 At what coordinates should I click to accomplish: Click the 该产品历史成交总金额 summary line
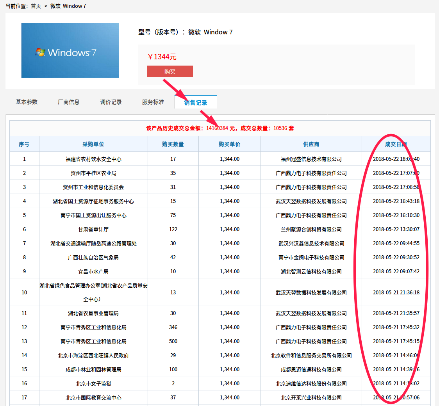pos(220,128)
